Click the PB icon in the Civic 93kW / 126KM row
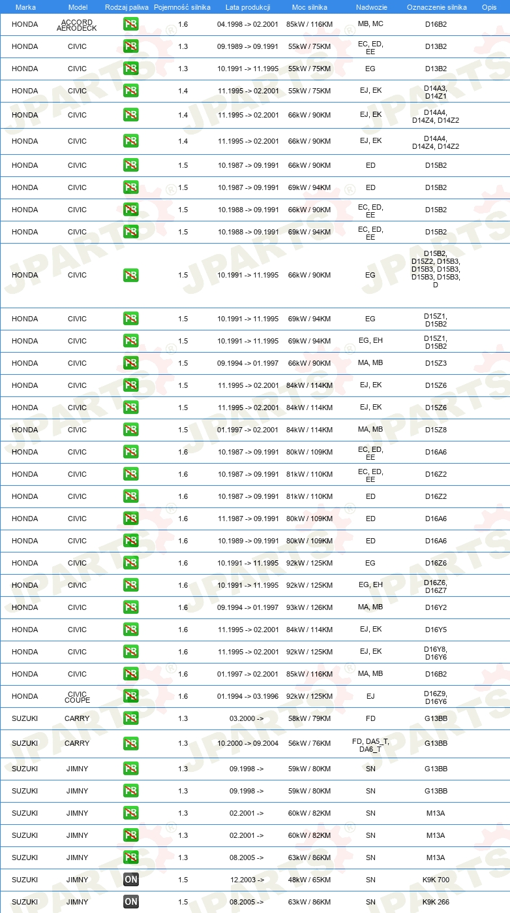 pos(130,607)
